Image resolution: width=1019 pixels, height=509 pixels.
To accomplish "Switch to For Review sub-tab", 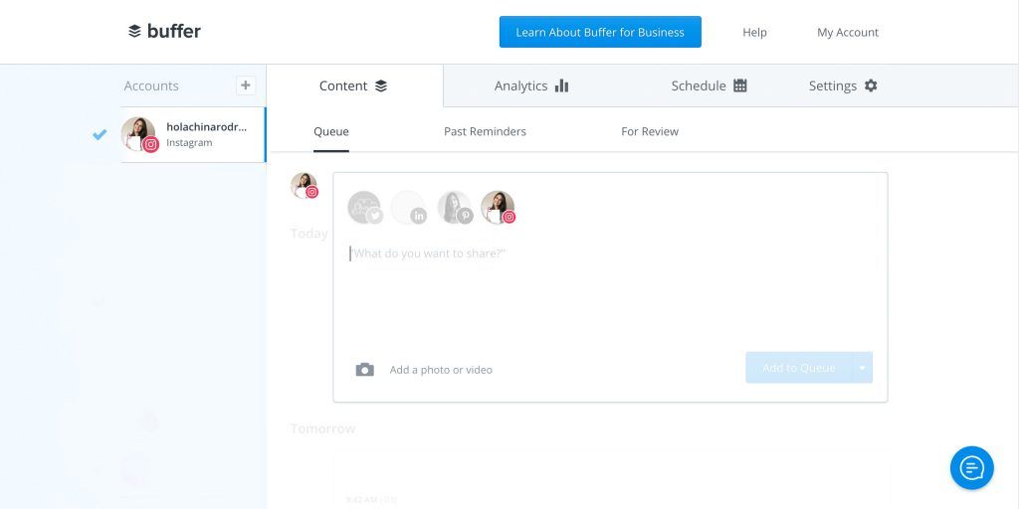I will (x=650, y=132).
